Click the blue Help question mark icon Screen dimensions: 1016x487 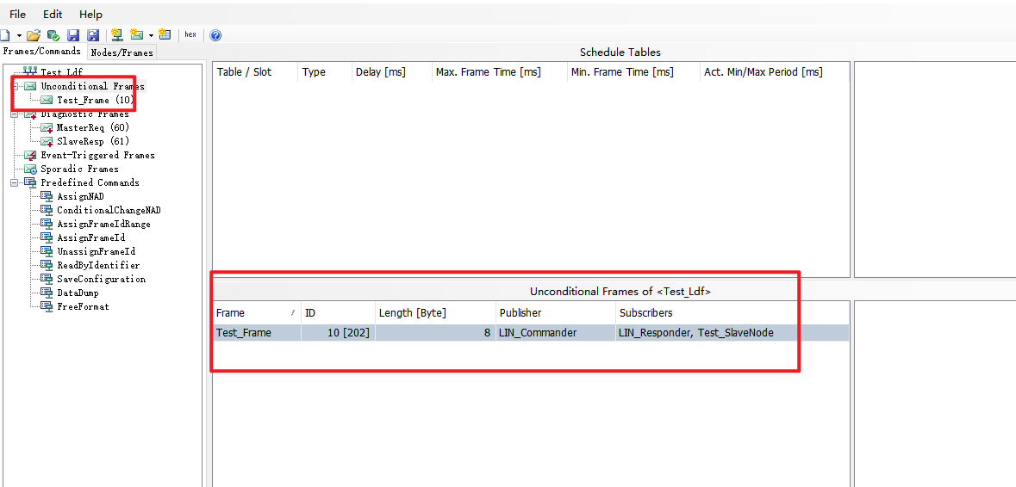pyautogui.click(x=215, y=35)
